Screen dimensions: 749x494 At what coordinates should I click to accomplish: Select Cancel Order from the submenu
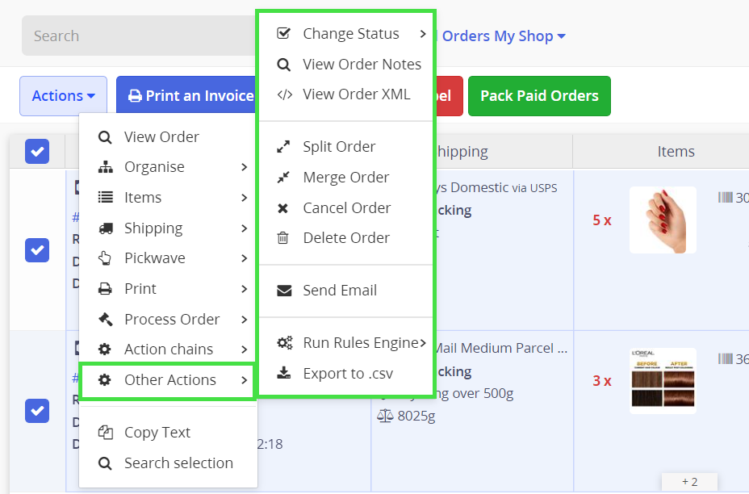346,208
